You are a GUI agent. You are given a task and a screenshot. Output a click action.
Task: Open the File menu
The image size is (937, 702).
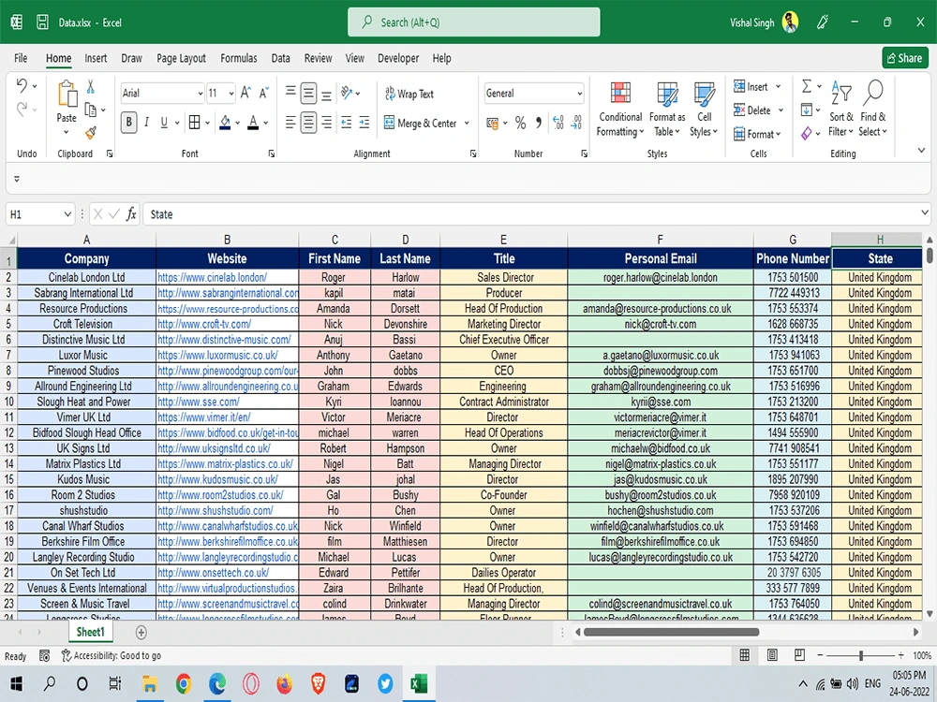(x=21, y=58)
